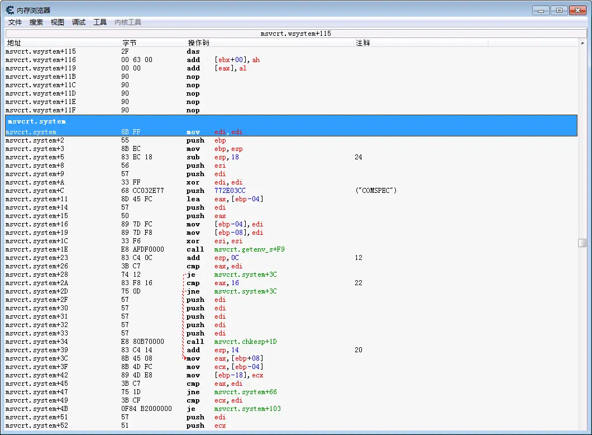The image size is (592, 435).
Task: Select row msvcrt.system+3C mov eax,[ebp+08]
Action: 291,358
